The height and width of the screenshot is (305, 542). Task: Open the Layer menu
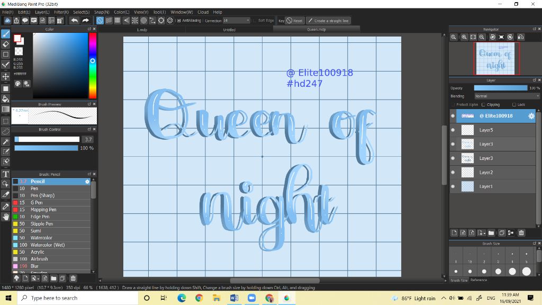[42, 12]
